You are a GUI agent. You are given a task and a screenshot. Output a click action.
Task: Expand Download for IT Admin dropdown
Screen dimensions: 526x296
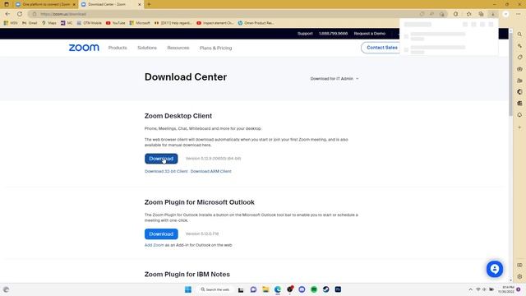(335, 79)
